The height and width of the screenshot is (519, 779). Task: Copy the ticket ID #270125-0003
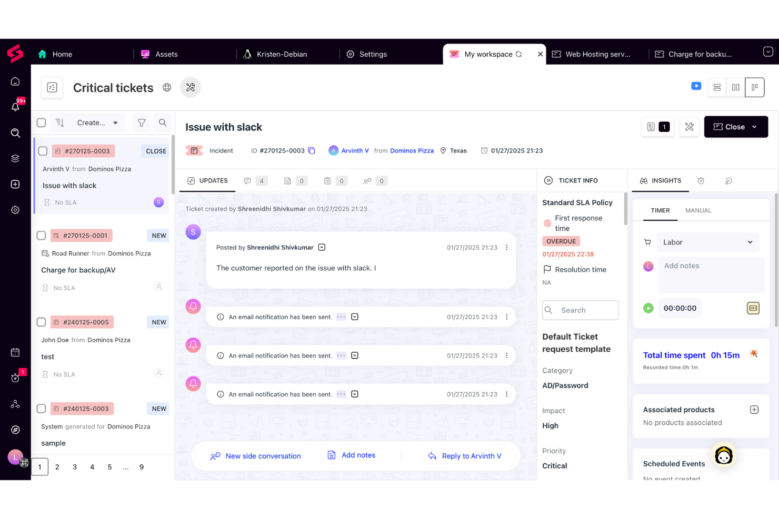coord(312,150)
